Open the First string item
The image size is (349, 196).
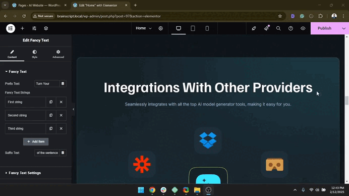pos(25,102)
